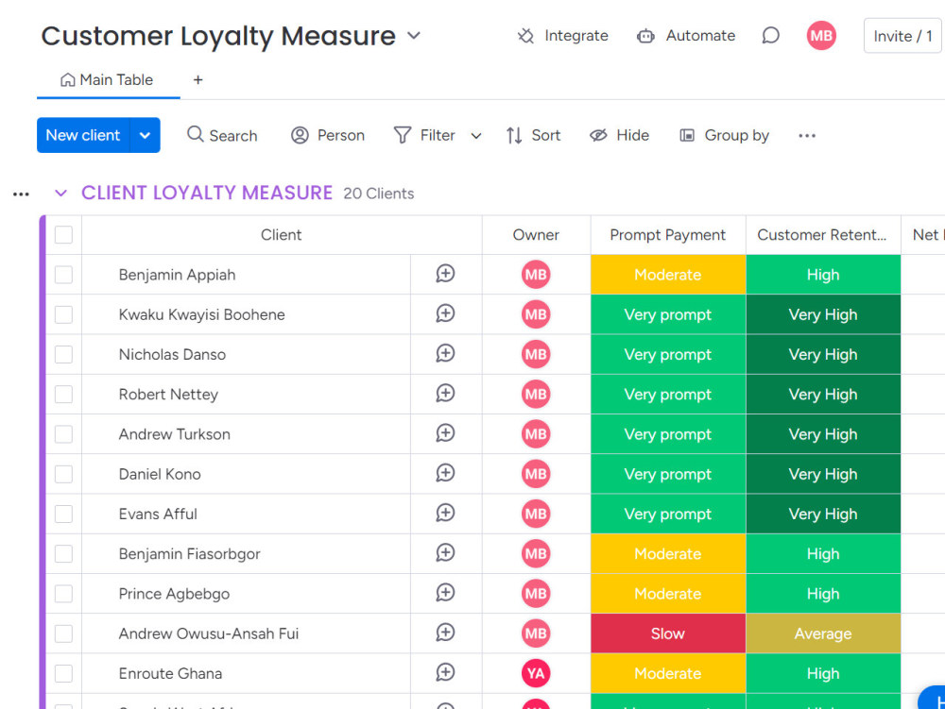Check the Nicholas Danso row

(x=64, y=355)
